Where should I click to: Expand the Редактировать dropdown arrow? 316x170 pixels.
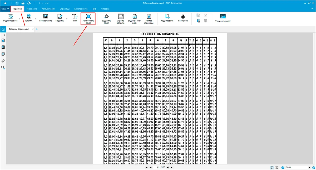[19, 19]
